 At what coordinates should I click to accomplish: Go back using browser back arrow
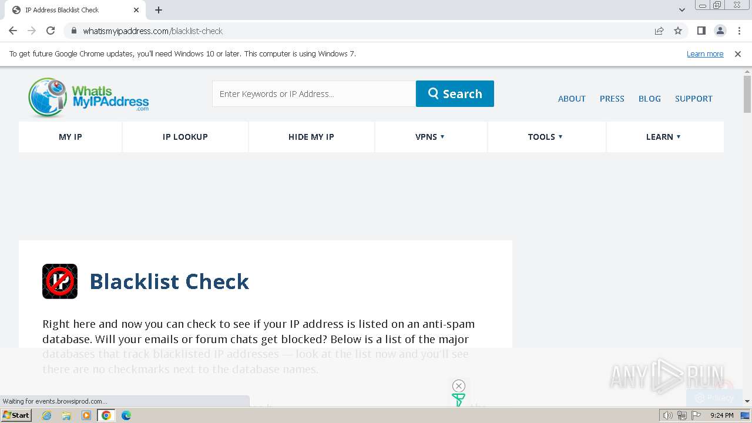[13, 31]
